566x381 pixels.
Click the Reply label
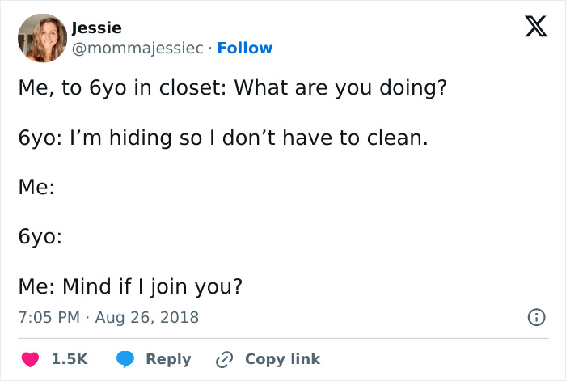tap(168, 359)
